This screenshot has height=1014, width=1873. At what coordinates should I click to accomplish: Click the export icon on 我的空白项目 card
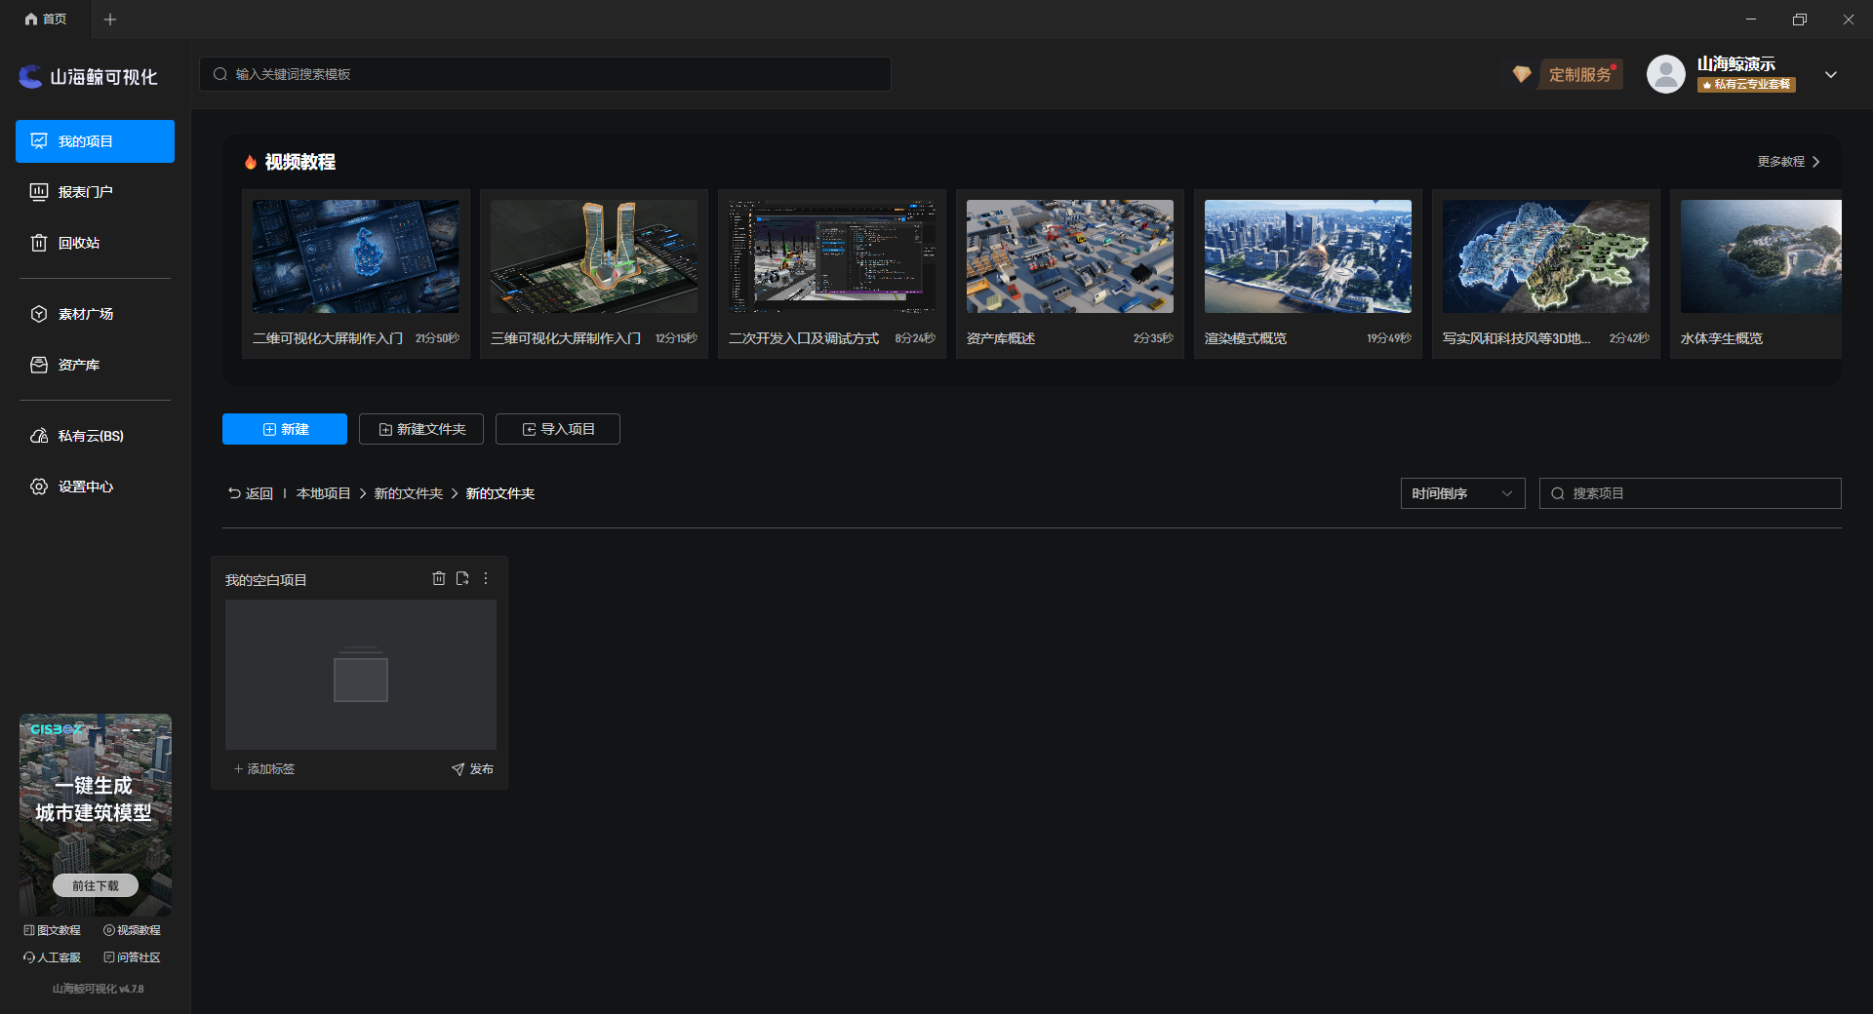pos(462,578)
